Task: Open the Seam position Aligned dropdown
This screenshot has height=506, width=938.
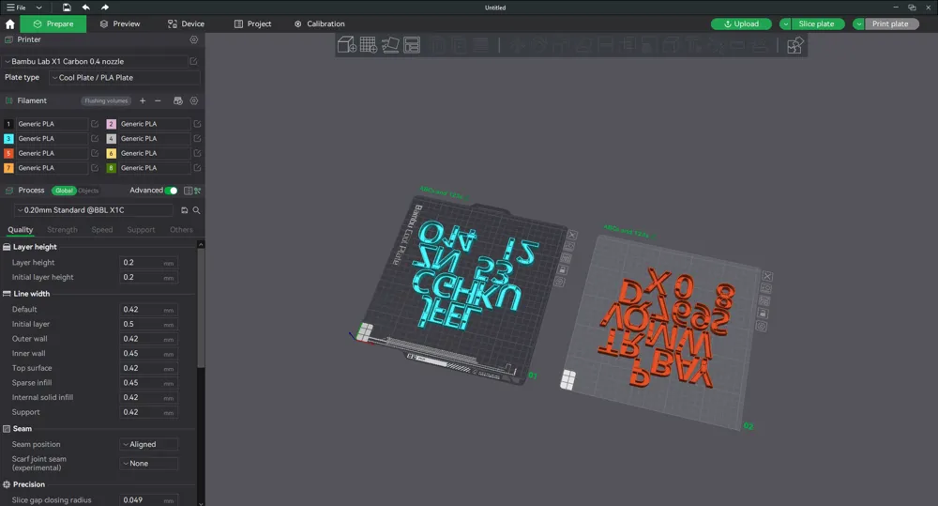Action: coord(148,444)
